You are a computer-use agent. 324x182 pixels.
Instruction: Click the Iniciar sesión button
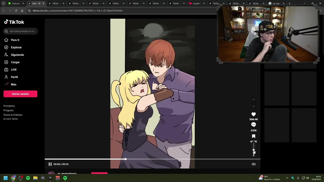pyautogui.click(x=20, y=94)
